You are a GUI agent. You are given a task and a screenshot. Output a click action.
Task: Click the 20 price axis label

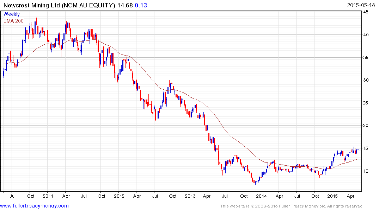coord(366,126)
